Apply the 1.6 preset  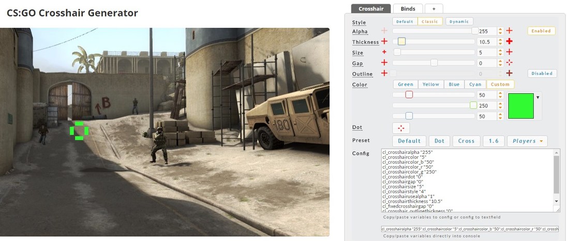494,141
